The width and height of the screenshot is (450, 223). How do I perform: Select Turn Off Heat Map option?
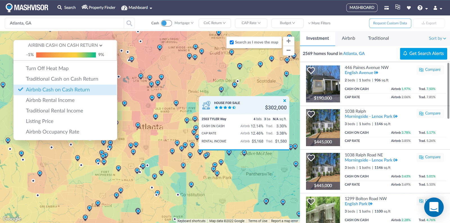coord(47,68)
